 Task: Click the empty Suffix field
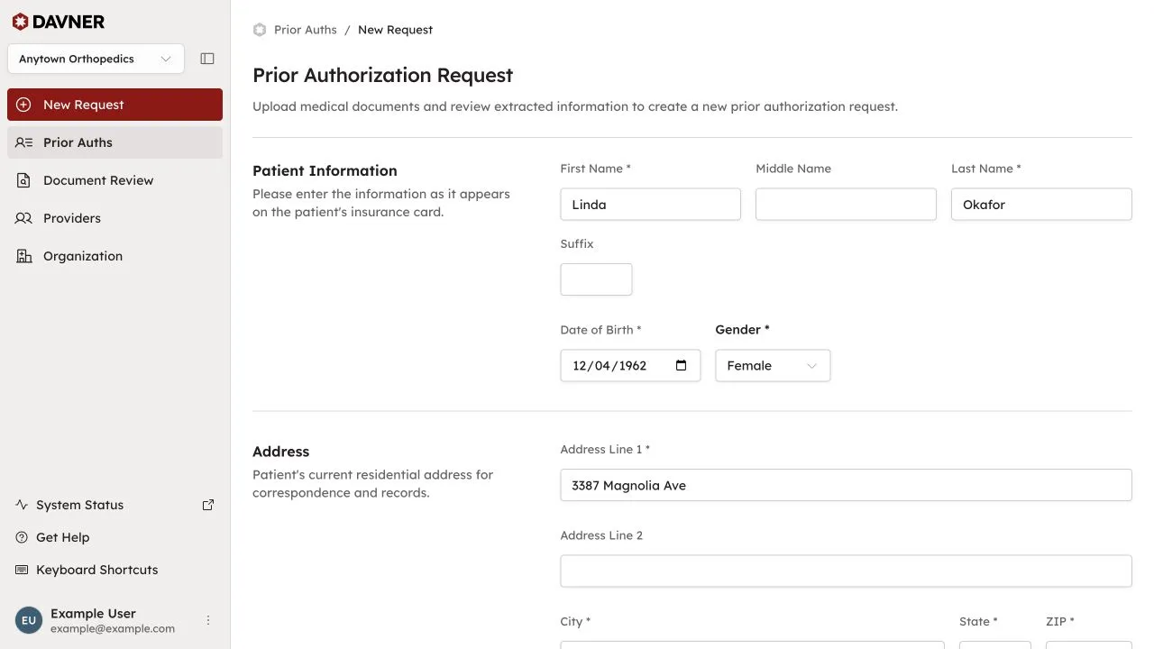point(596,279)
